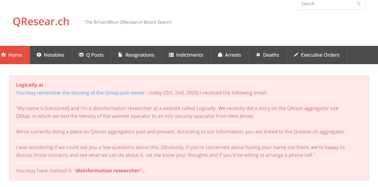Click the Arrests padlock icon
Viewport: 378px width, 187px height.
coord(220,55)
